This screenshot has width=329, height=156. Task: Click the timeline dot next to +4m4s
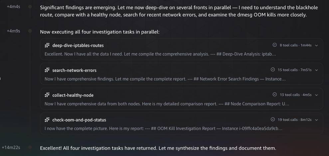pos(30,7)
